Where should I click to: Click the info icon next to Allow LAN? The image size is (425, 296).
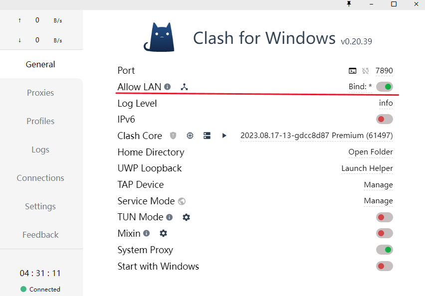click(x=167, y=87)
